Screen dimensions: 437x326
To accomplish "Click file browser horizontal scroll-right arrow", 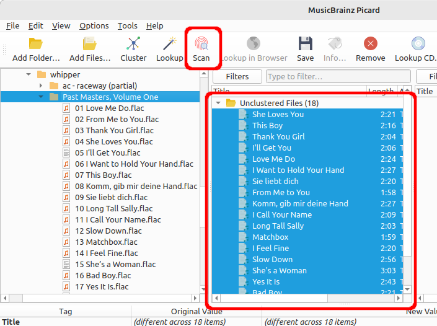I will [195, 298].
